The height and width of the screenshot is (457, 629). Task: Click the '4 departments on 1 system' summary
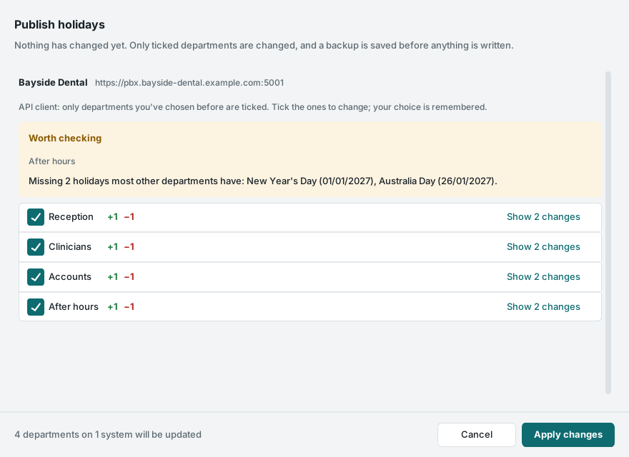pos(108,435)
